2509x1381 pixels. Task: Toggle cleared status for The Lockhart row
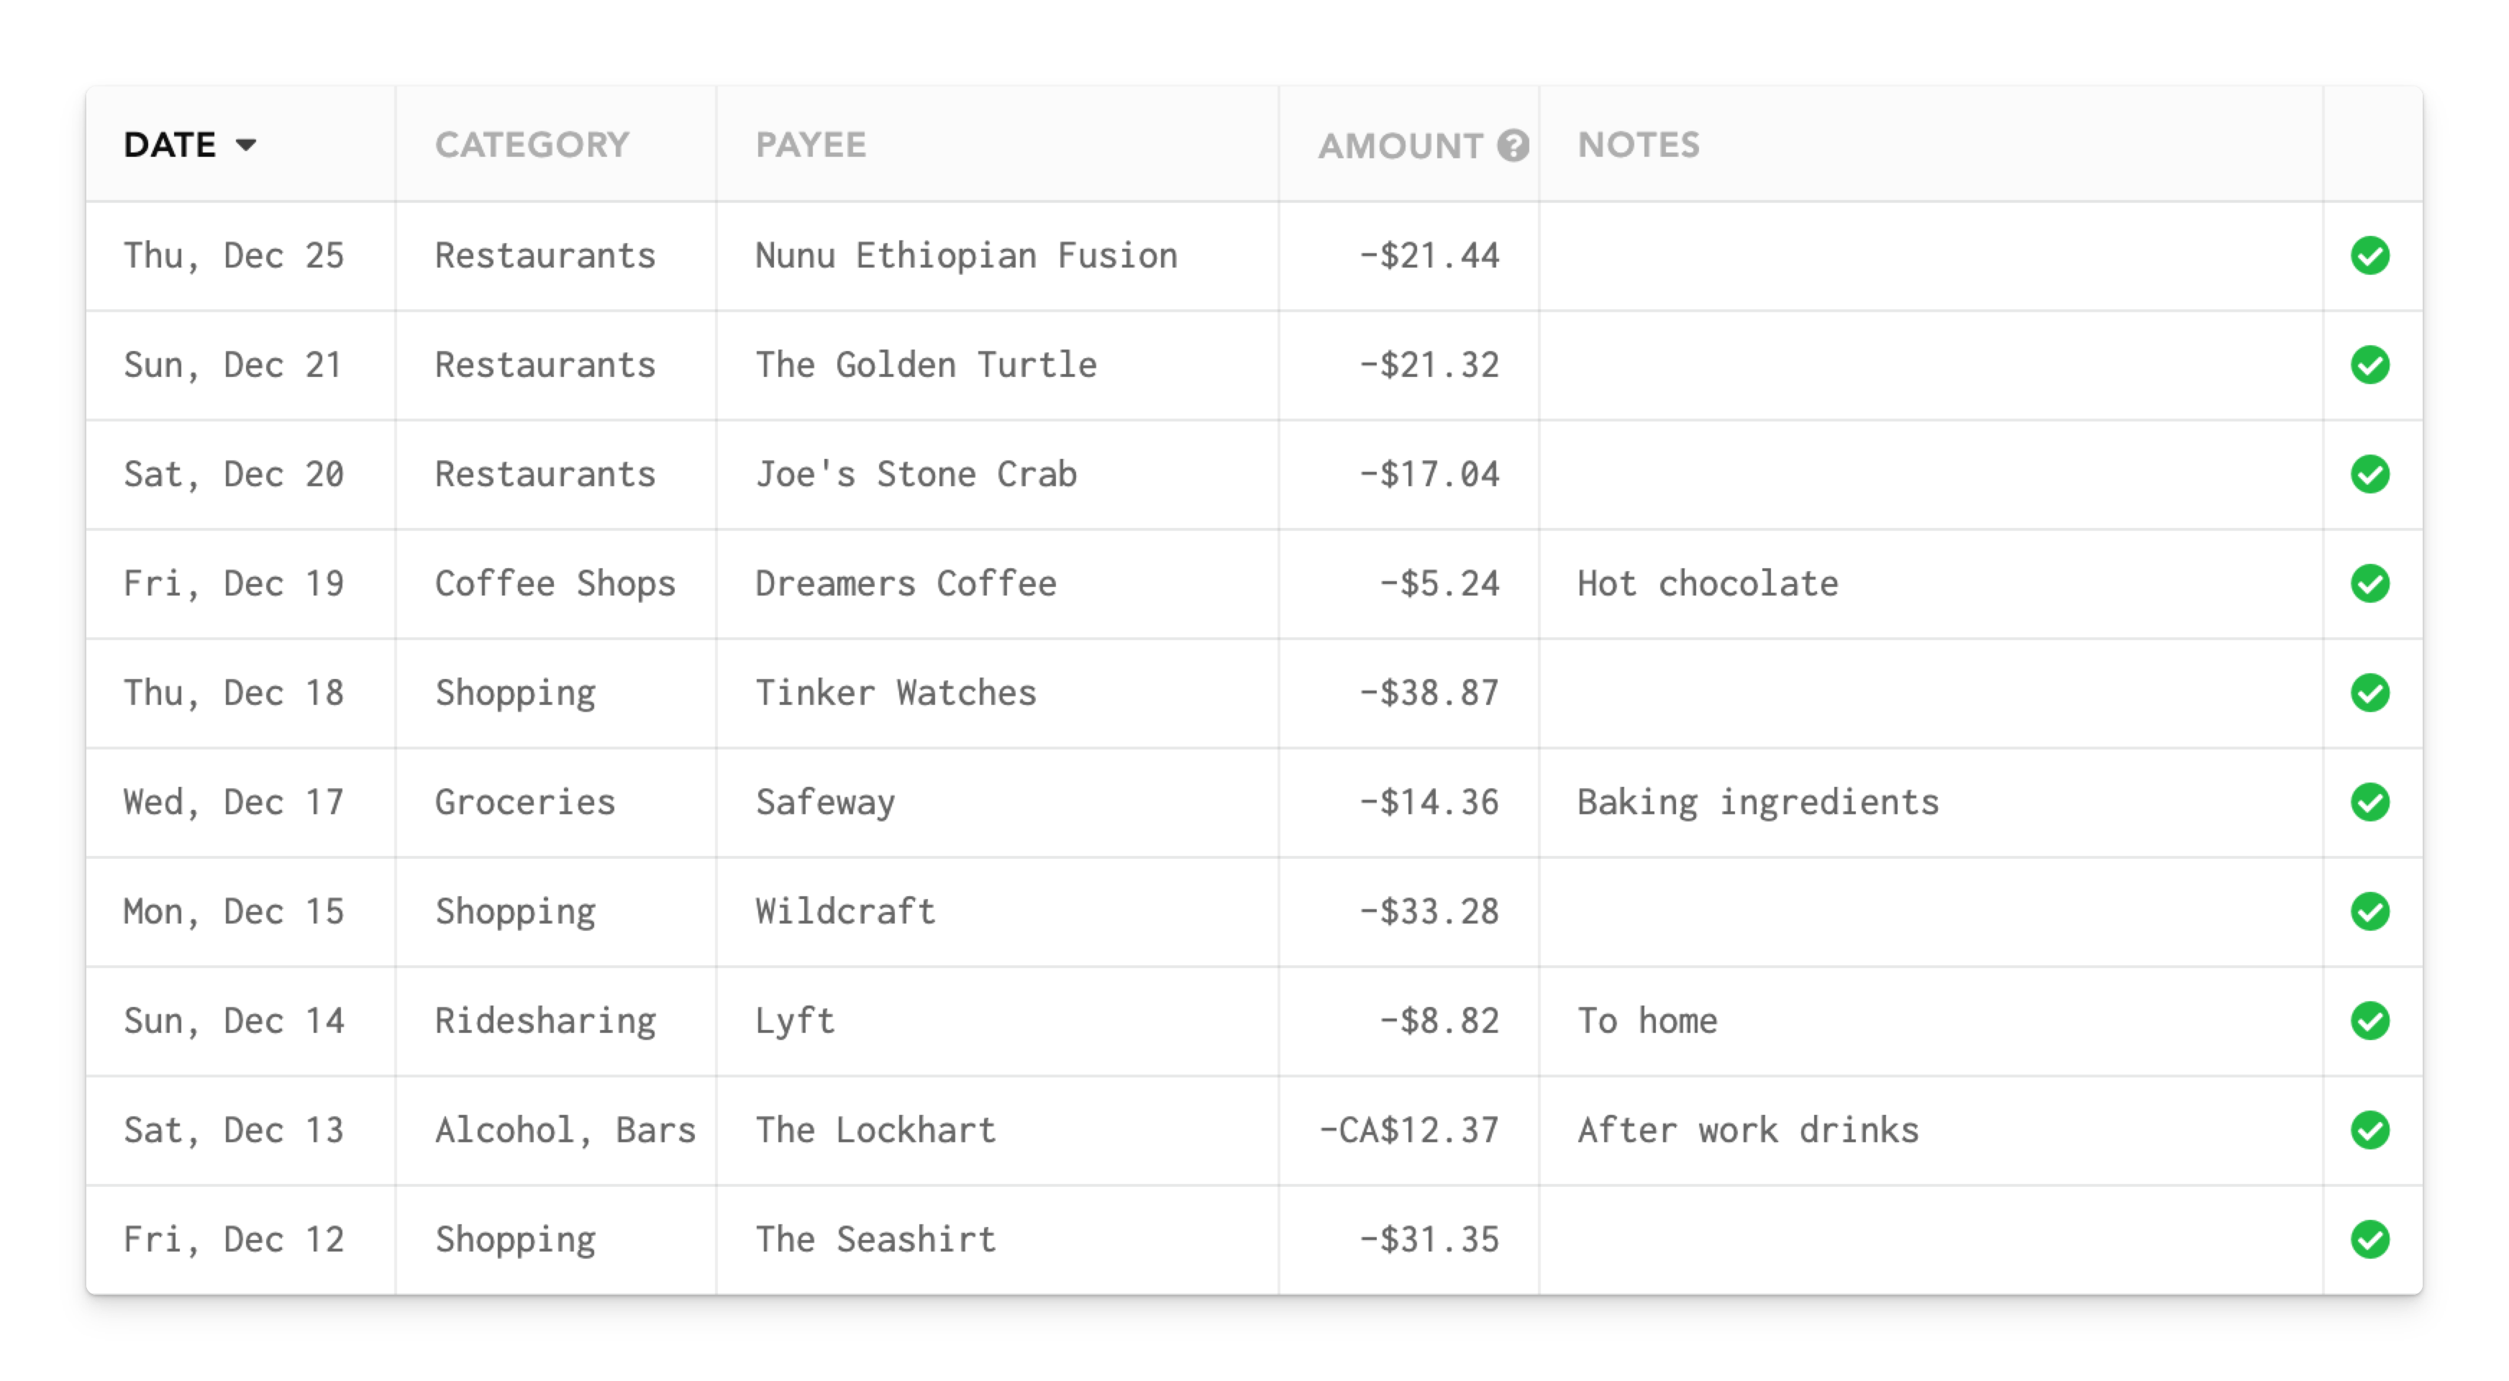click(2369, 1131)
